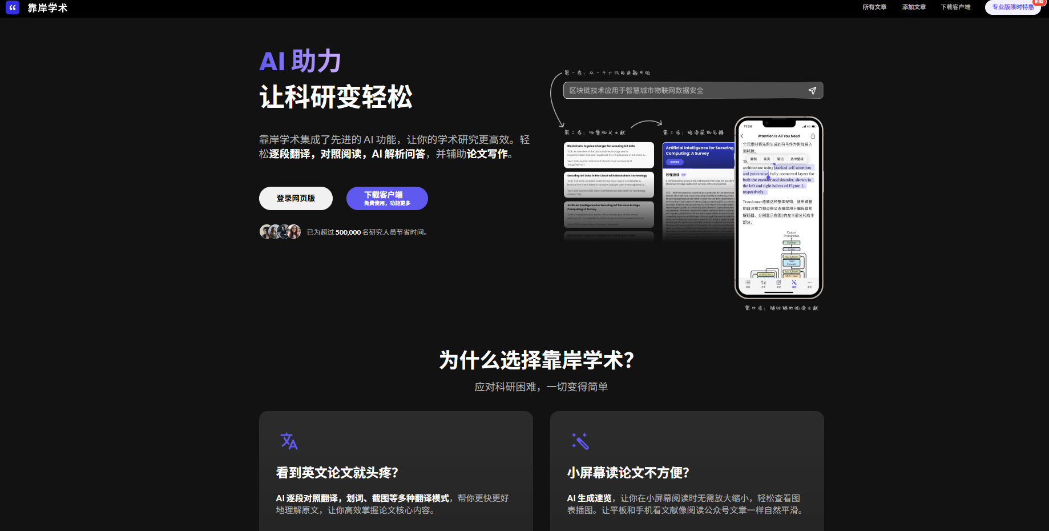The height and width of the screenshot is (531, 1049).
Task: Click the 区块链技术 search input field
Action: (693, 91)
